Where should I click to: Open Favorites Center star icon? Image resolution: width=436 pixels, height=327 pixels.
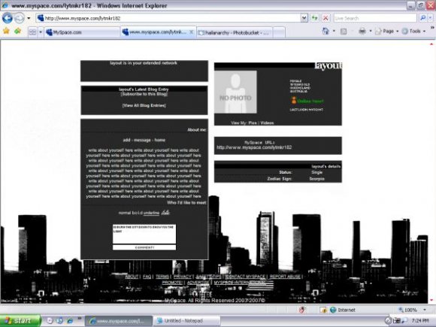(x=6, y=31)
